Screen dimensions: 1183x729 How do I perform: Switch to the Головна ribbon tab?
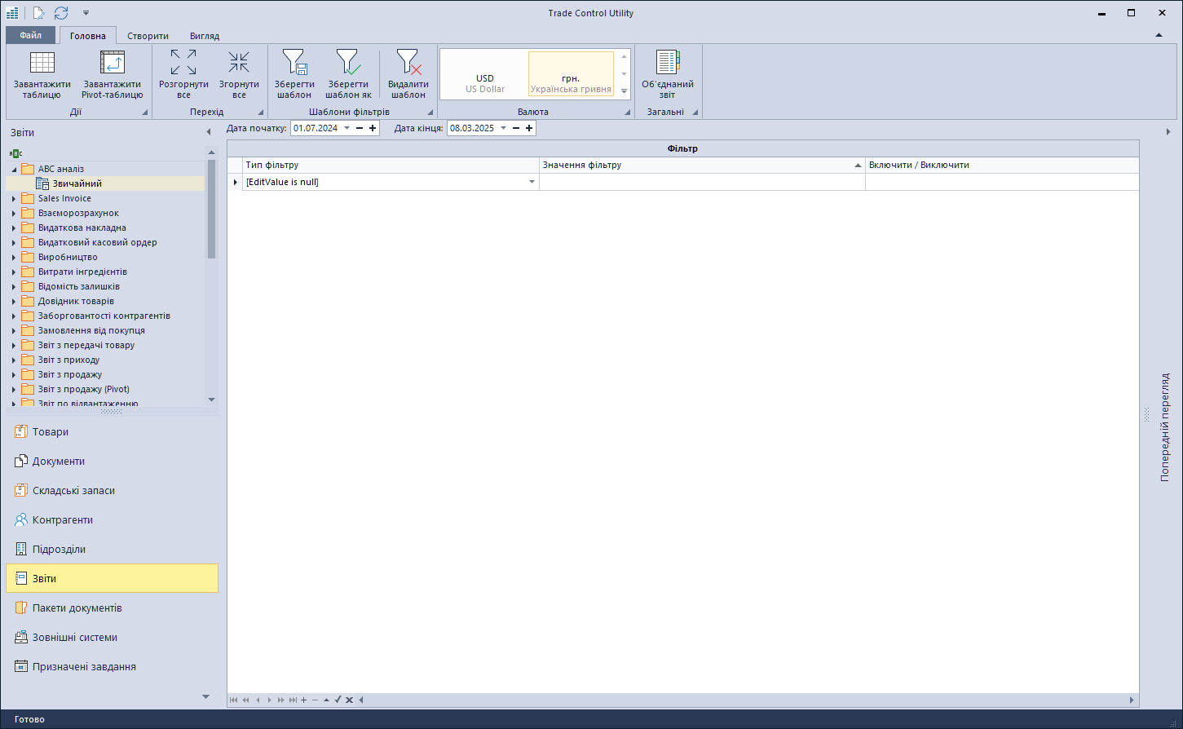click(x=88, y=36)
